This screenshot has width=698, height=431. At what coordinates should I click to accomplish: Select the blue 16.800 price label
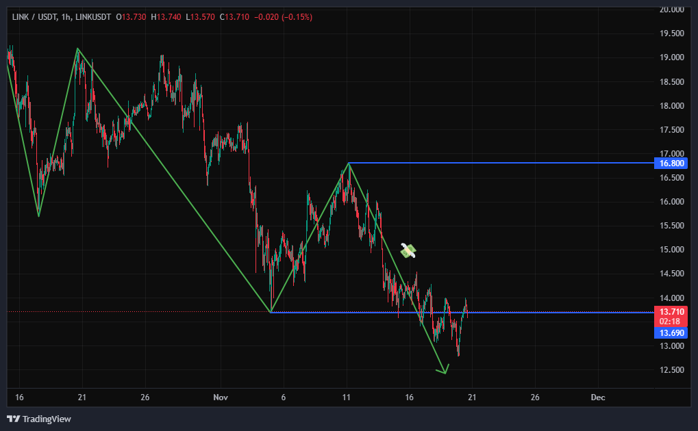tap(671, 164)
